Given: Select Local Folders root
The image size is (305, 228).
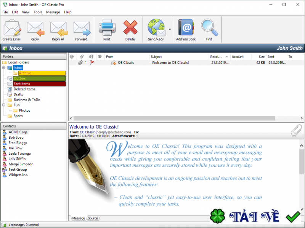Looking at the screenshot, I should [18, 62].
